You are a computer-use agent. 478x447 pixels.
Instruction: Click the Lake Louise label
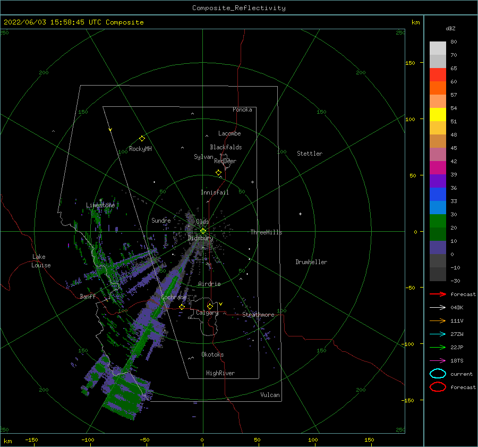41,261
